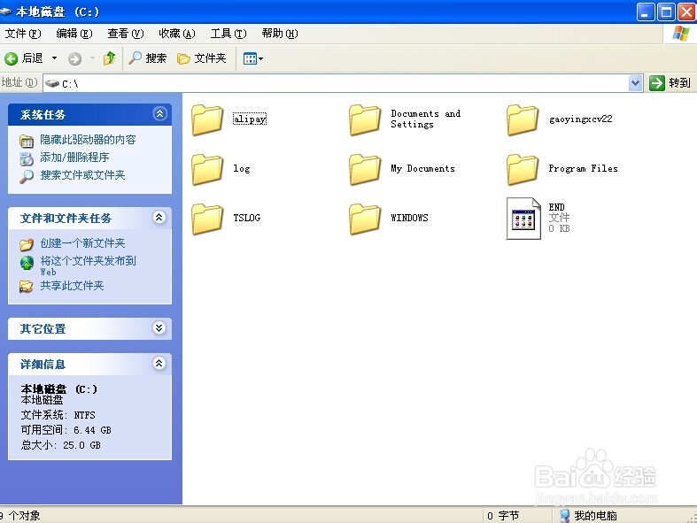Click 创建一个新文件夹 link
697x523 pixels.
82,243
